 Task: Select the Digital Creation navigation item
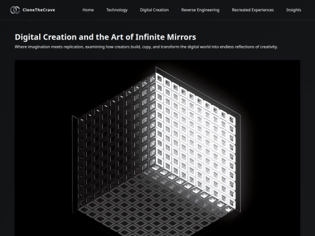pyautogui.click(x=154, y=10)
